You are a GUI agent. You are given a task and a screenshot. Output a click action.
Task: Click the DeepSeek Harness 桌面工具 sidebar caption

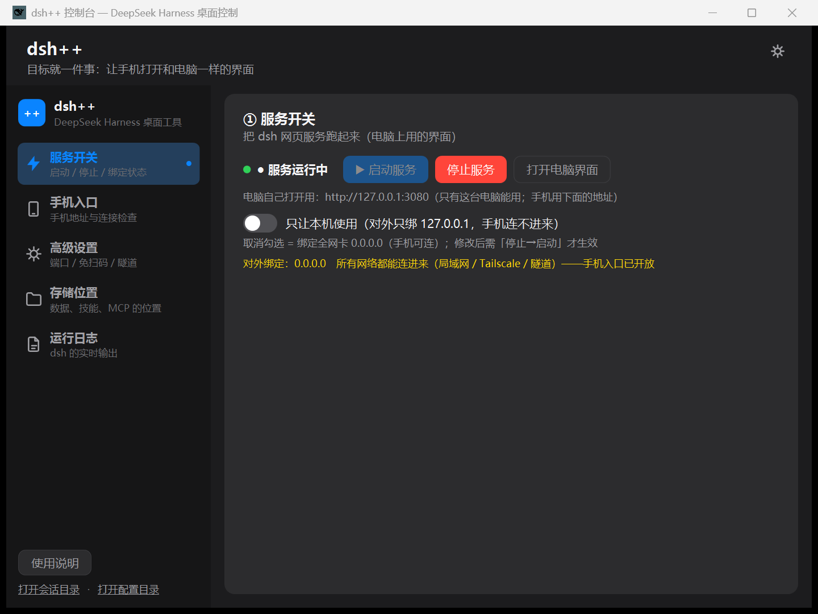[118, 122]
